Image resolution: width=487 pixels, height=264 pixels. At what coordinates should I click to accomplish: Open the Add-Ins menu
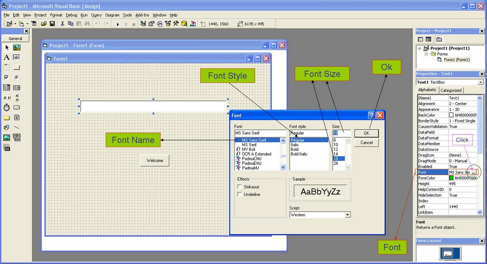pyautogui.click(x=142, y=15)
